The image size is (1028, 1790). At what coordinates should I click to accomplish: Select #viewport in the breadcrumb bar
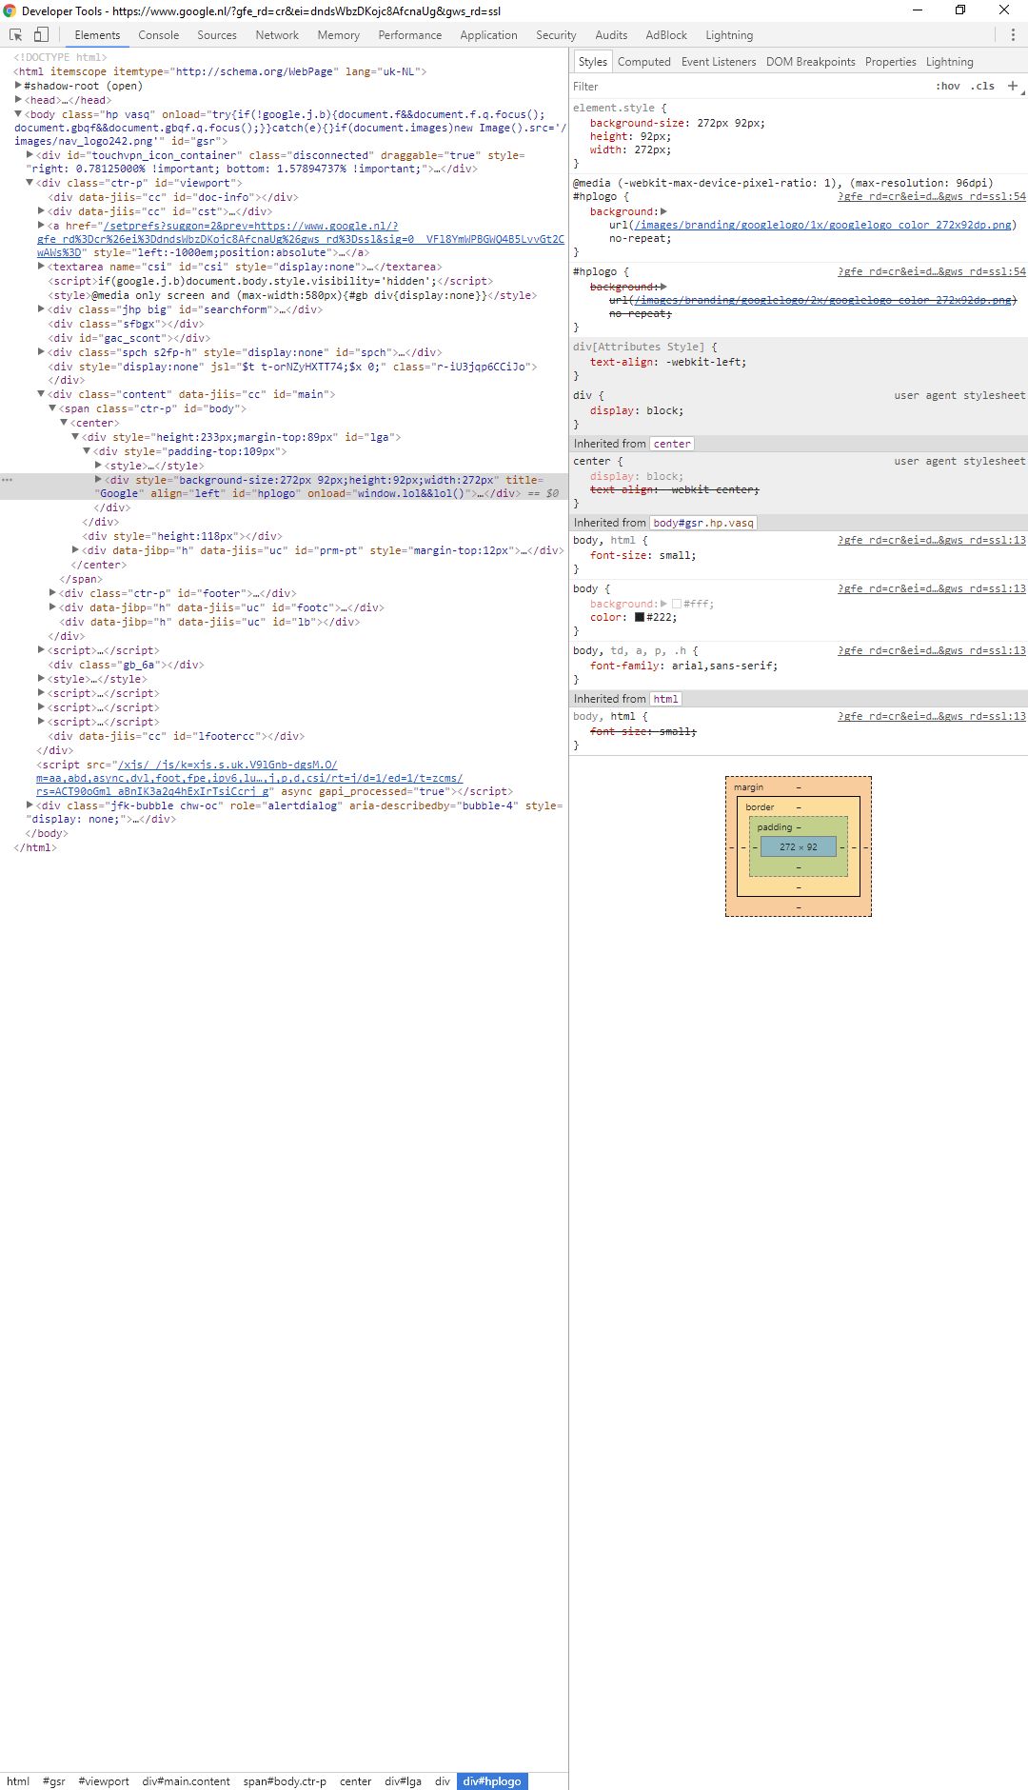104,1781
